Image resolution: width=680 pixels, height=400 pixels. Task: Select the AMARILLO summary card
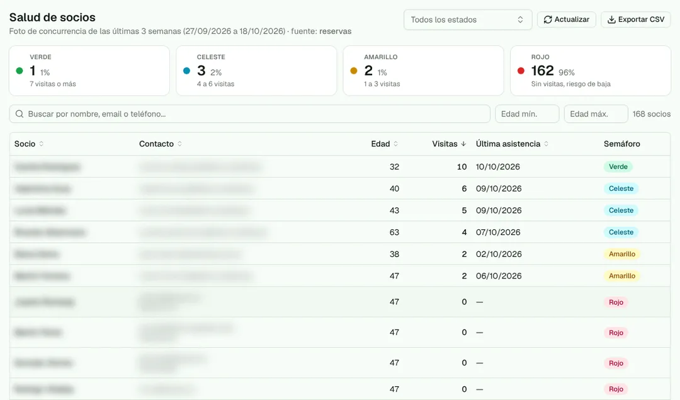pos(423,71)
